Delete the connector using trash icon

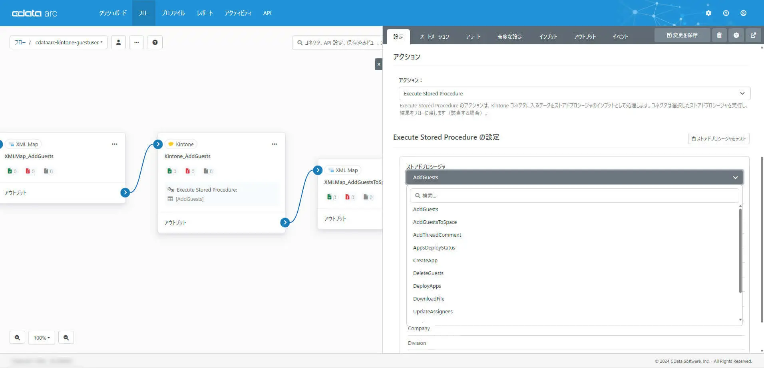(x=719, y=35)
